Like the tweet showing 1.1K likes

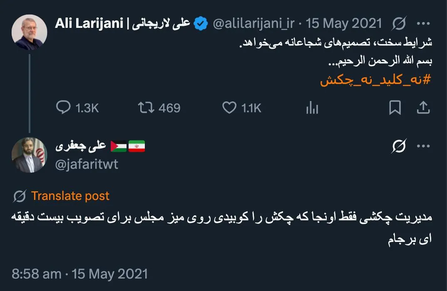tap(230, 108)
